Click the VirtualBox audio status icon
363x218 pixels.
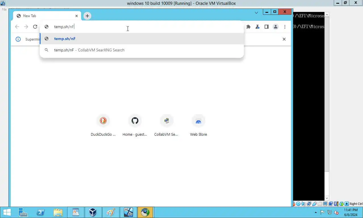pos(303,204)
